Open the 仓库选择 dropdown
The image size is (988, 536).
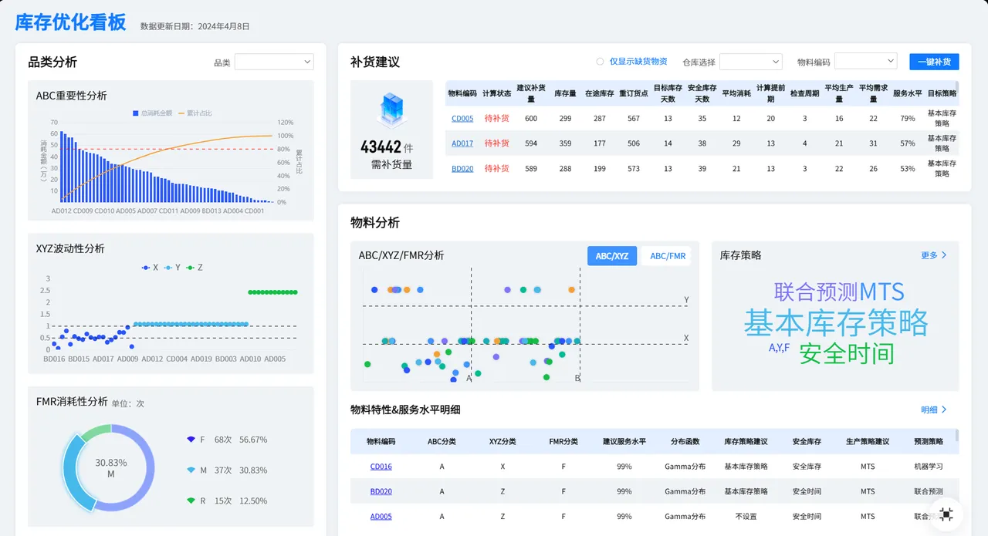tap(751, 62)
